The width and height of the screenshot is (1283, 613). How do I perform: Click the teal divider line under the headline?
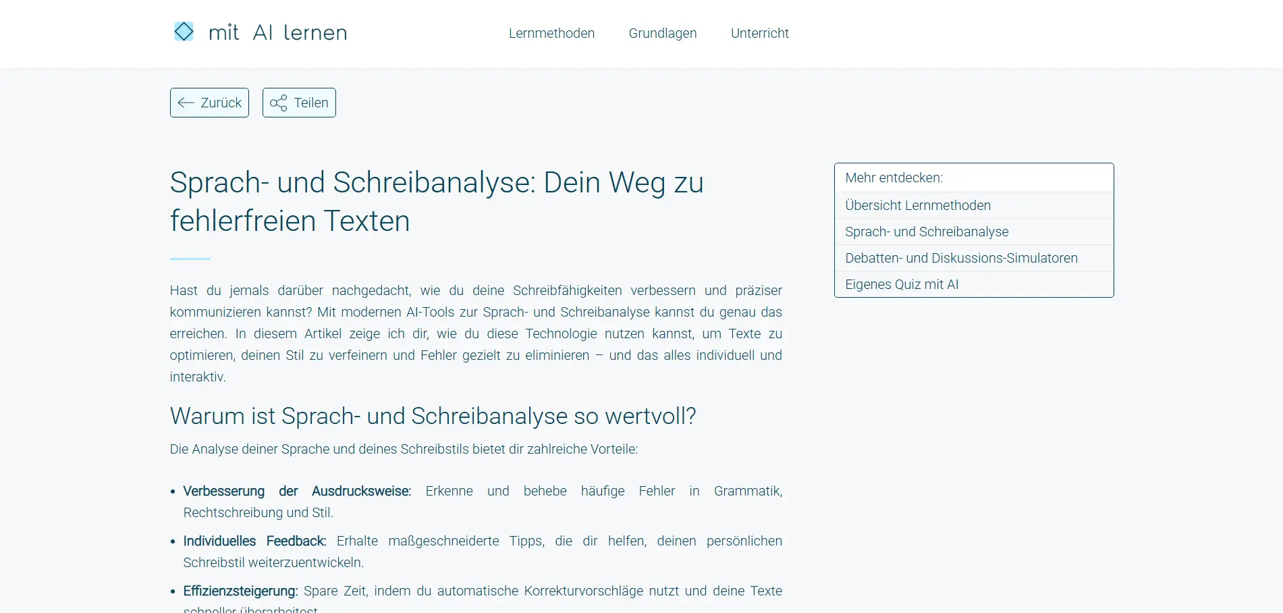(x=190, y=259)
